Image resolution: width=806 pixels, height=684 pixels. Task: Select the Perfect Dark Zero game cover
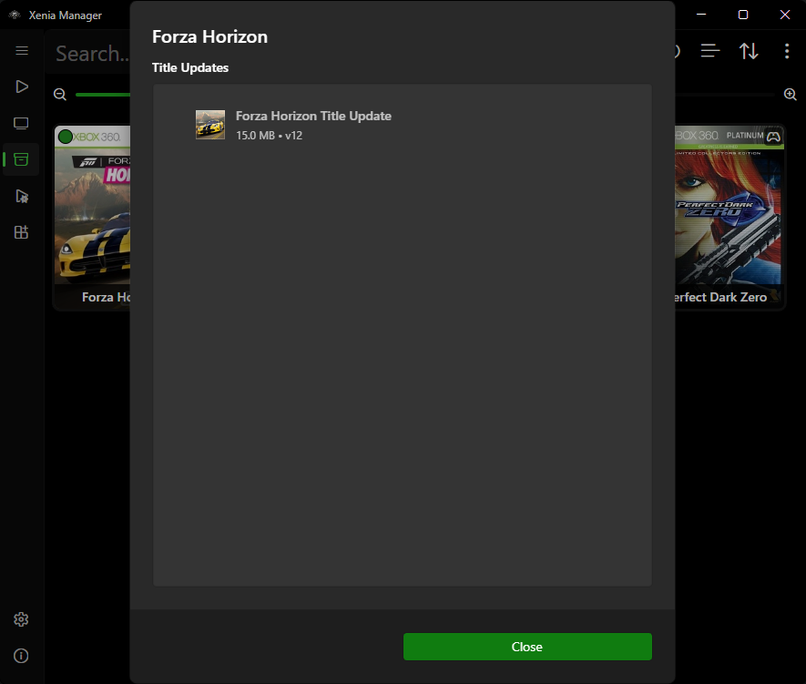click(x=729, y=217)
